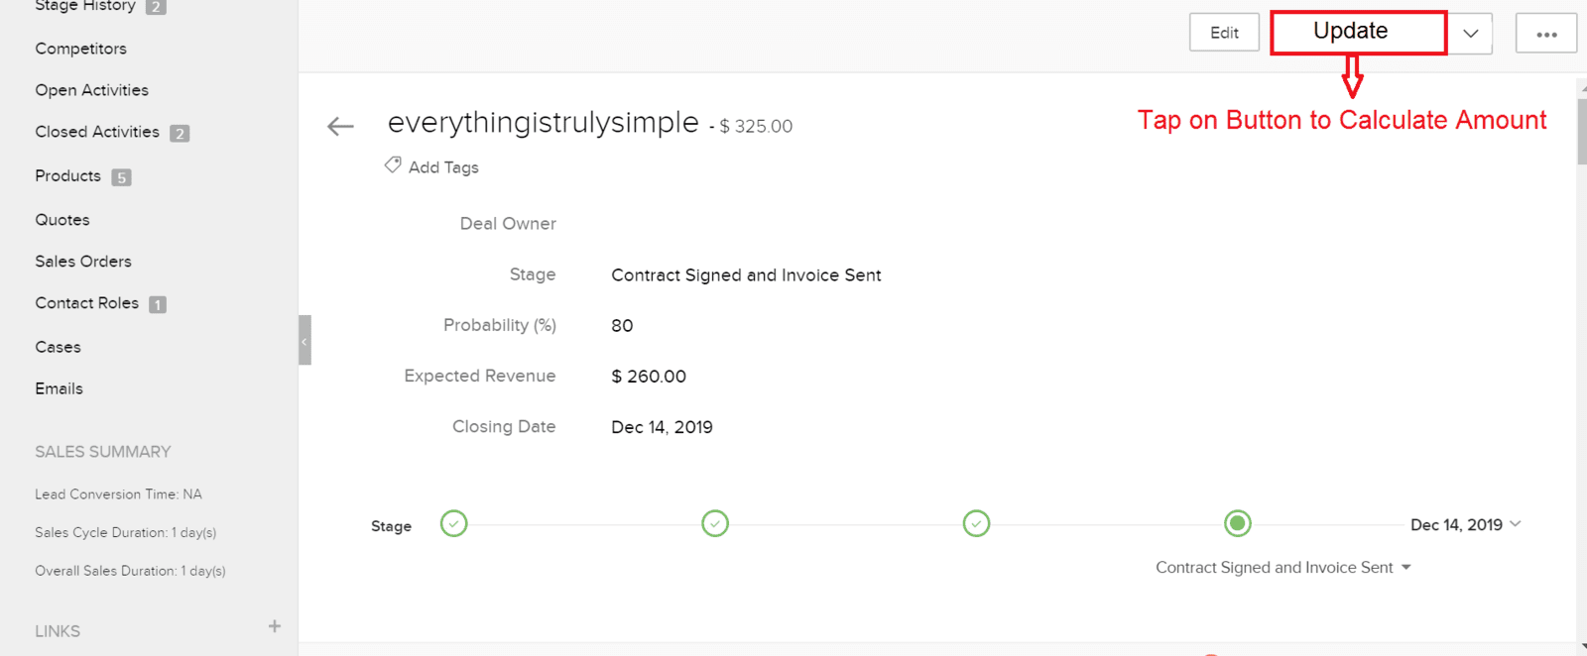This screenshot has width=1587, height=656.
Task: Select the first completed stage circle
Action: tap(454, 523)
